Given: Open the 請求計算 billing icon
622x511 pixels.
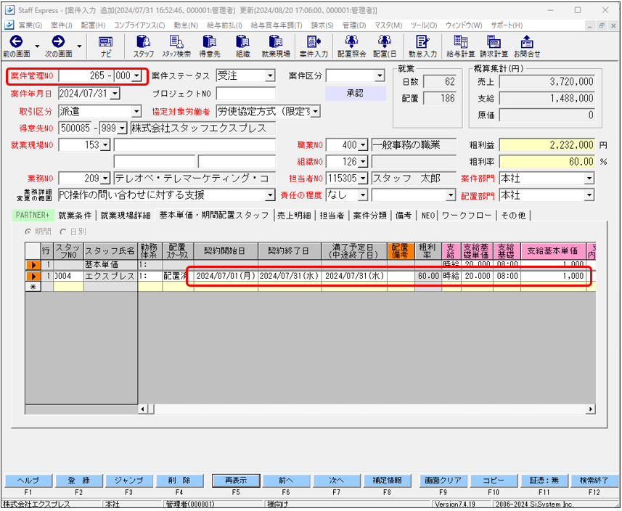Looking at the screenshot, I should pyautogui.click(x=494, y=41).
